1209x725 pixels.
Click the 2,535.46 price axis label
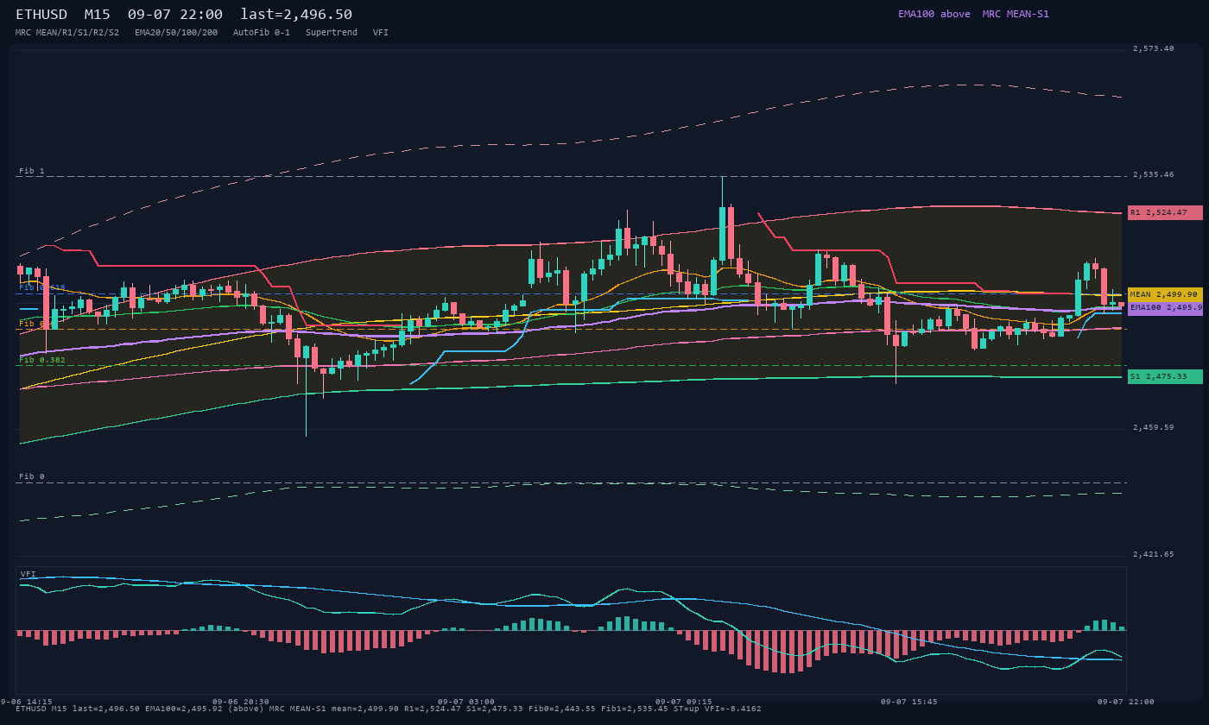click(1154, 174)
